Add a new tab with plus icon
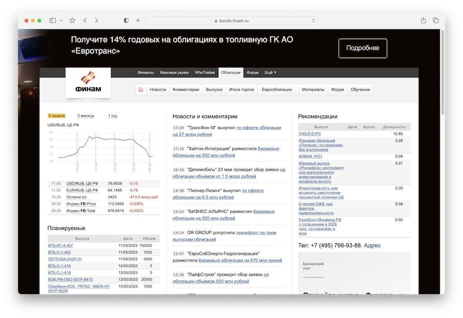The image size is (463, 318). pos(138,20)
